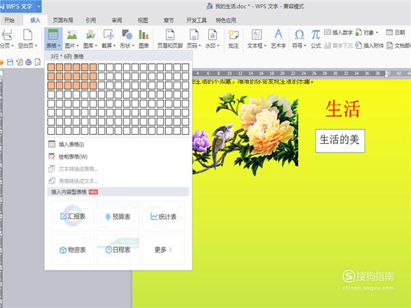The width and height of the screenshot is (411, 308).
Task: Click the peony flower image in document
Action: click(x=245, y=133)
